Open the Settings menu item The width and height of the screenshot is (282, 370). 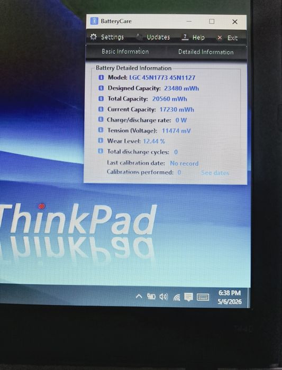112,37
